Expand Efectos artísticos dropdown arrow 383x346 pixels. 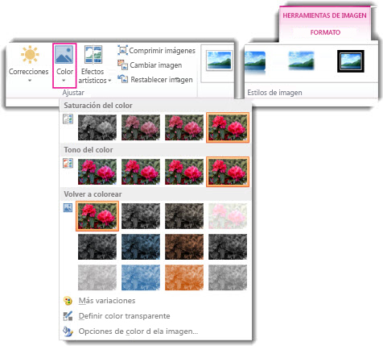tap(109, 81)
